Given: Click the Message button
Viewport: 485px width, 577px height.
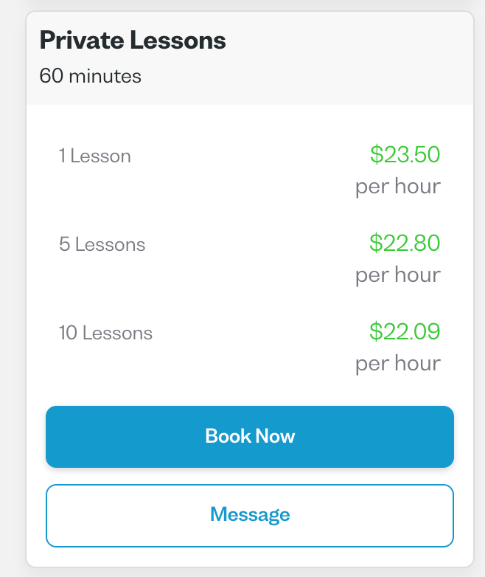Looking at the screenshot, I should [x=250, y=515].
